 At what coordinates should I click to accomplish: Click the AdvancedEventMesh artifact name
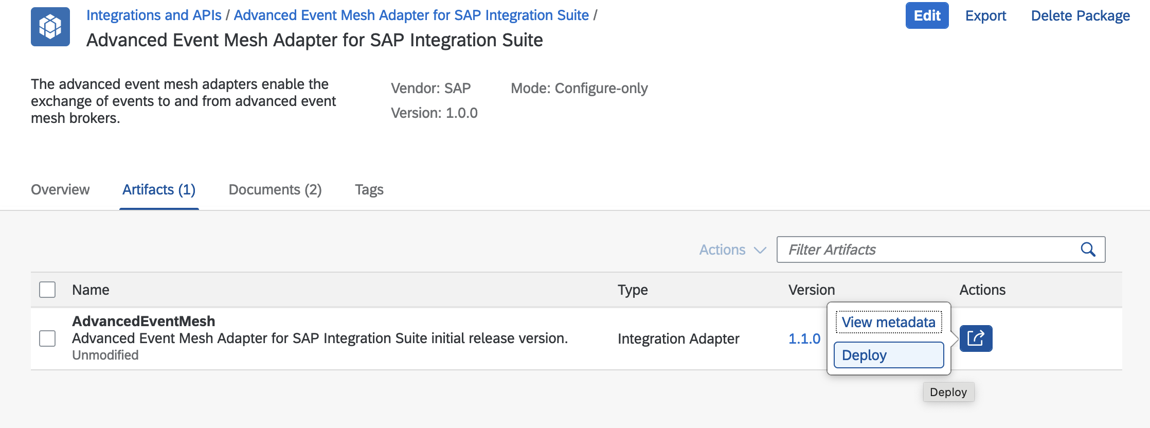point(143,321)
